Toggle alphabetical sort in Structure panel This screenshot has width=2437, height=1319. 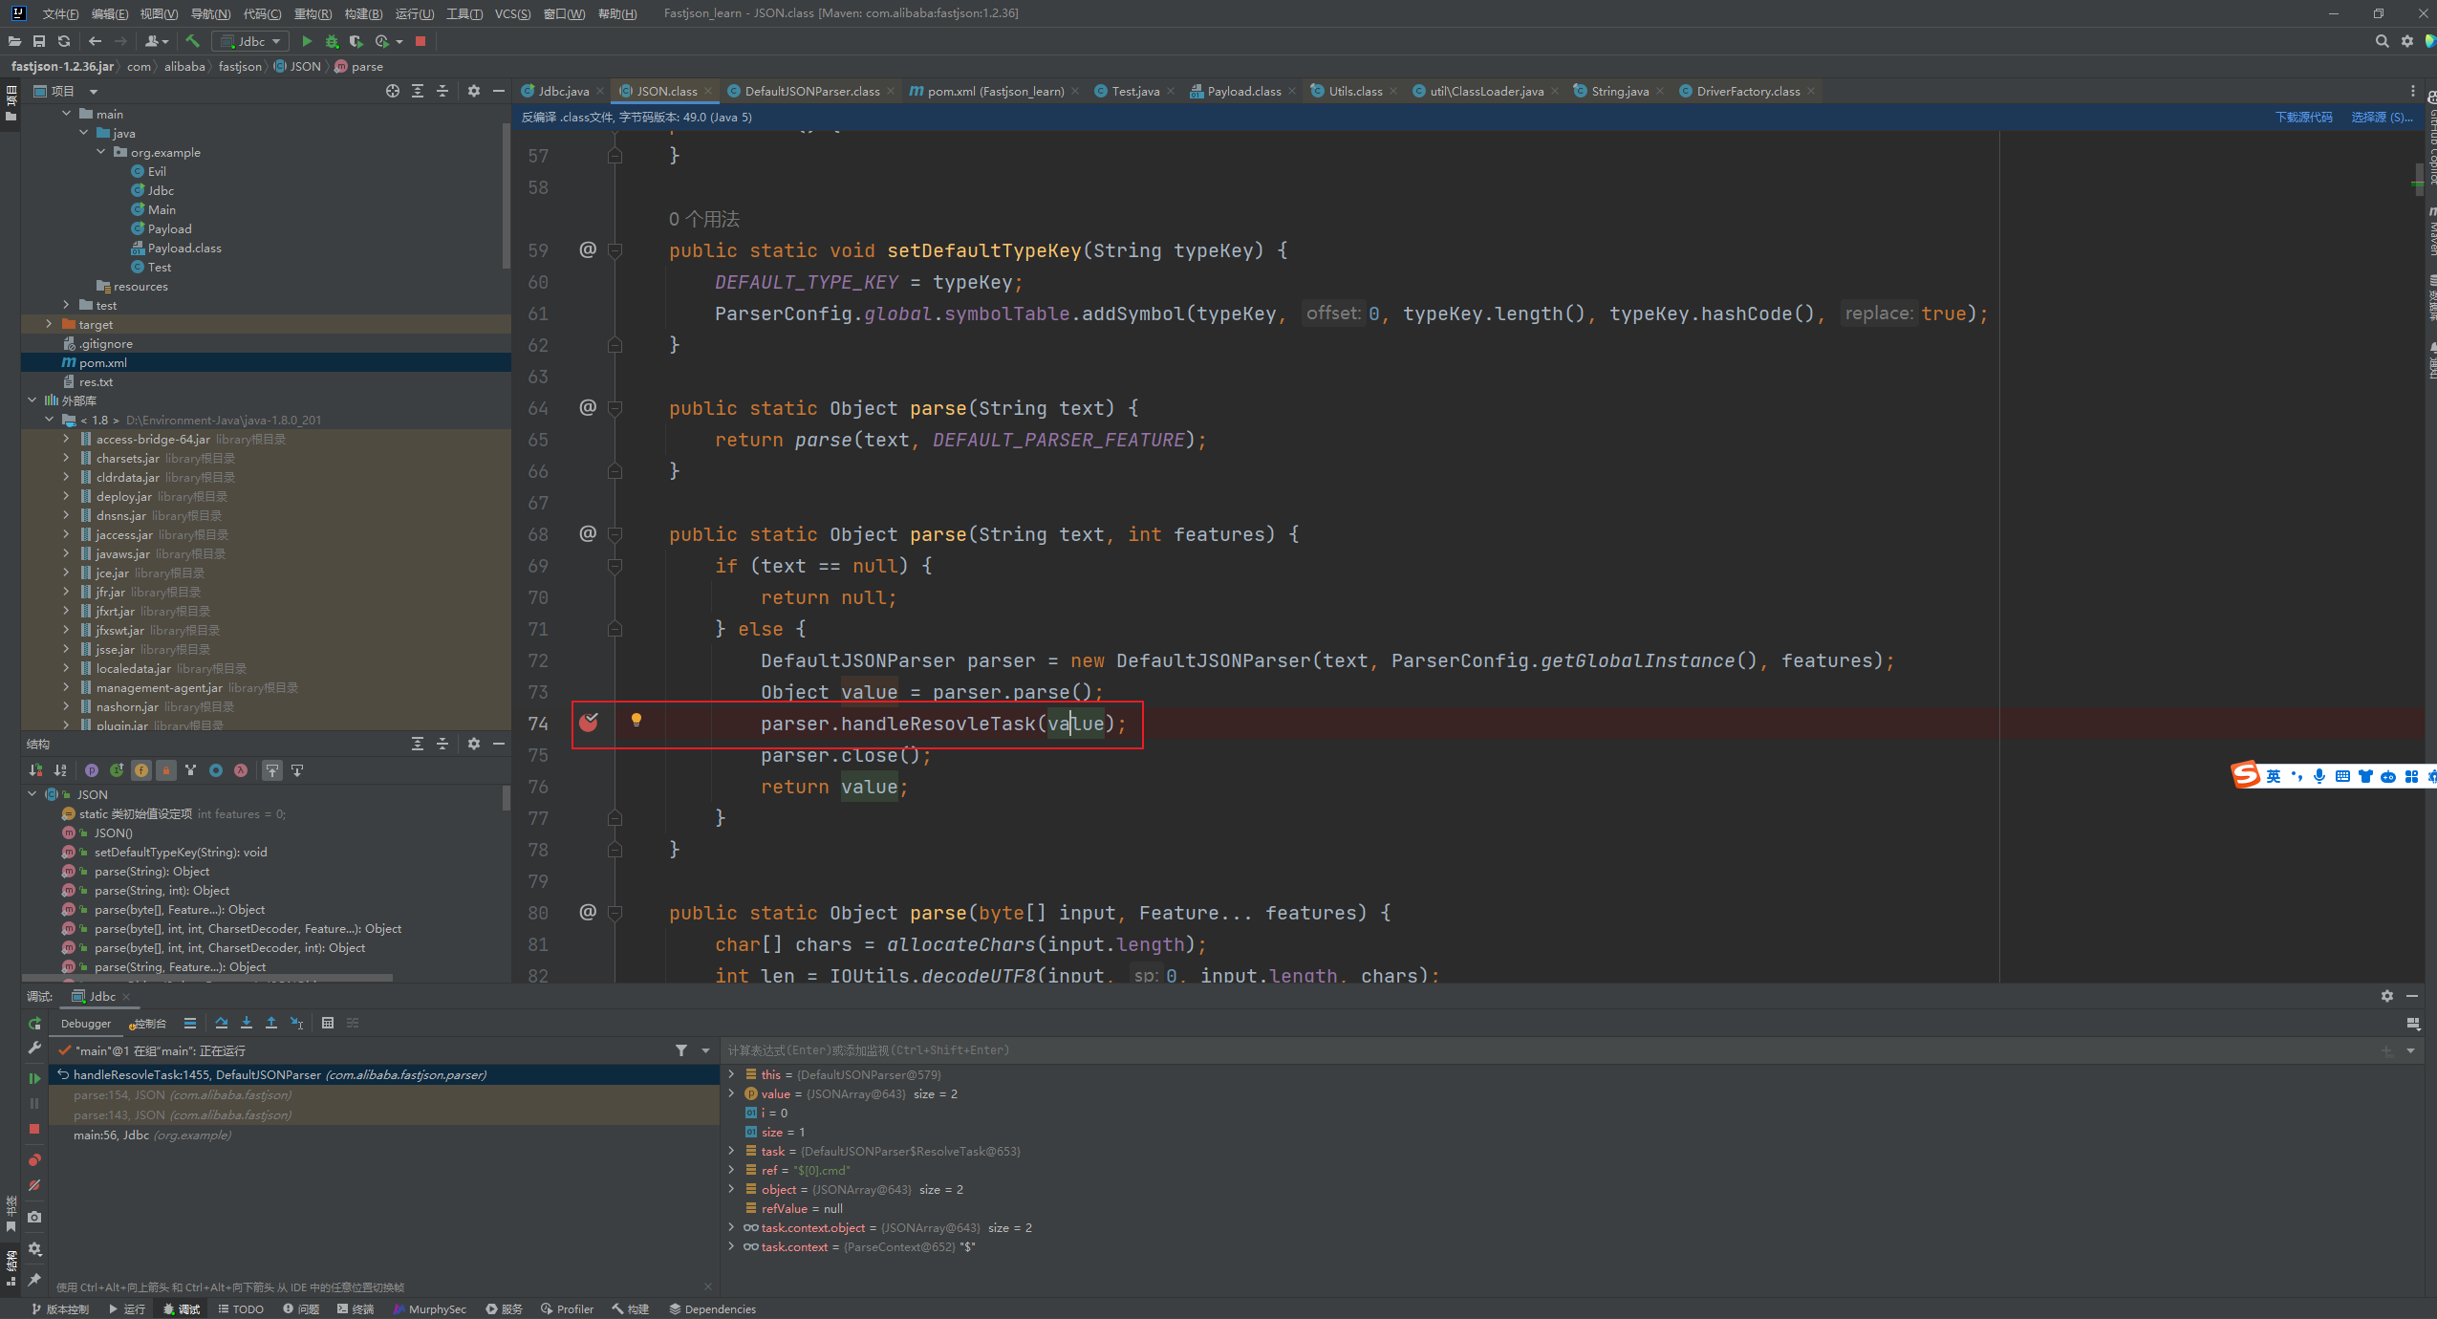60,770
